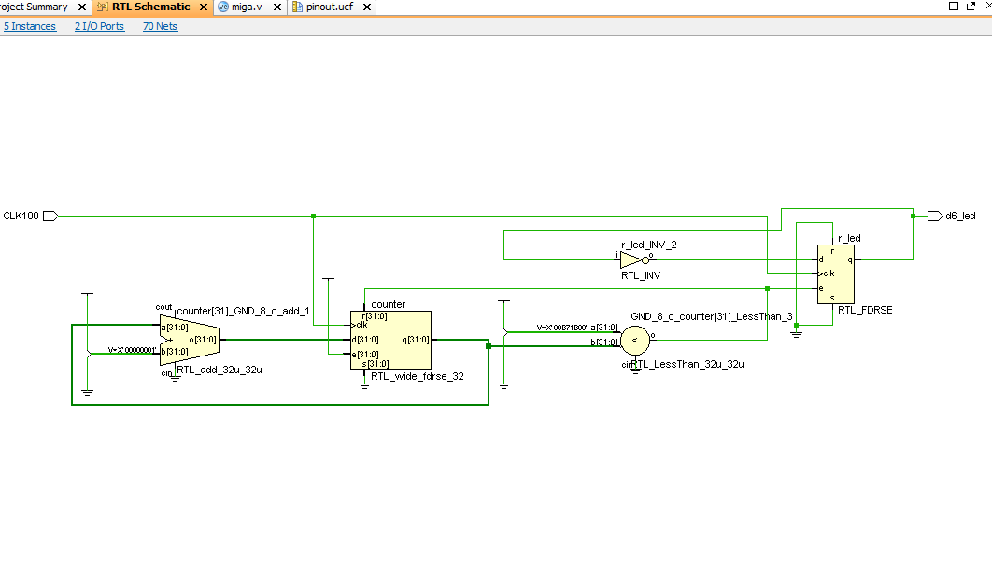Click the constant V=X'00B71B00' label

point(561,328)
